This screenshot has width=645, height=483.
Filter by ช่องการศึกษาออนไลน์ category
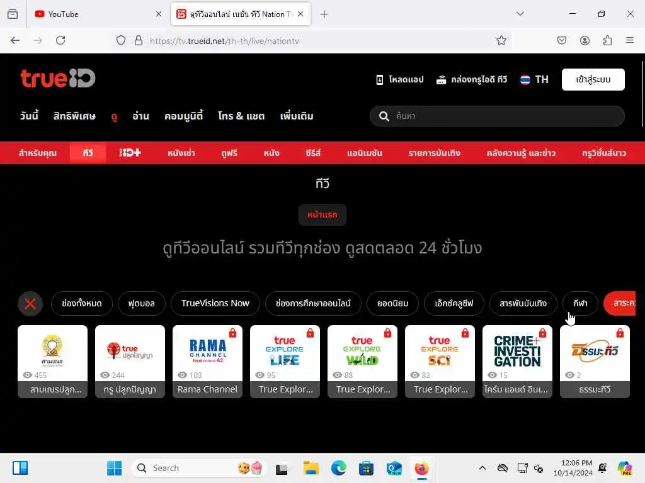pyautogui.click(x=313, y=304)
